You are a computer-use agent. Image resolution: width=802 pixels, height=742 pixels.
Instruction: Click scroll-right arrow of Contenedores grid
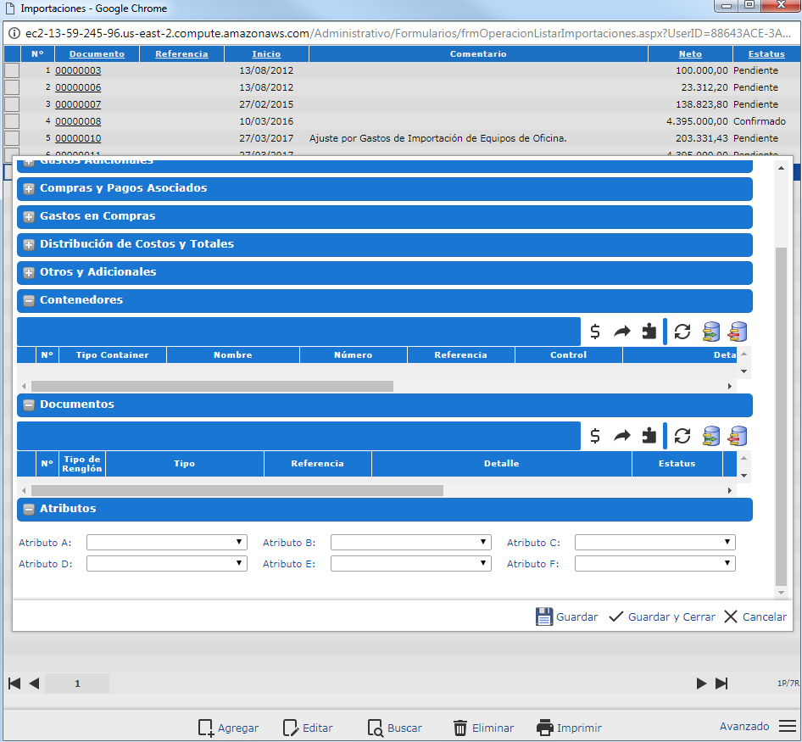click(730, 387)
